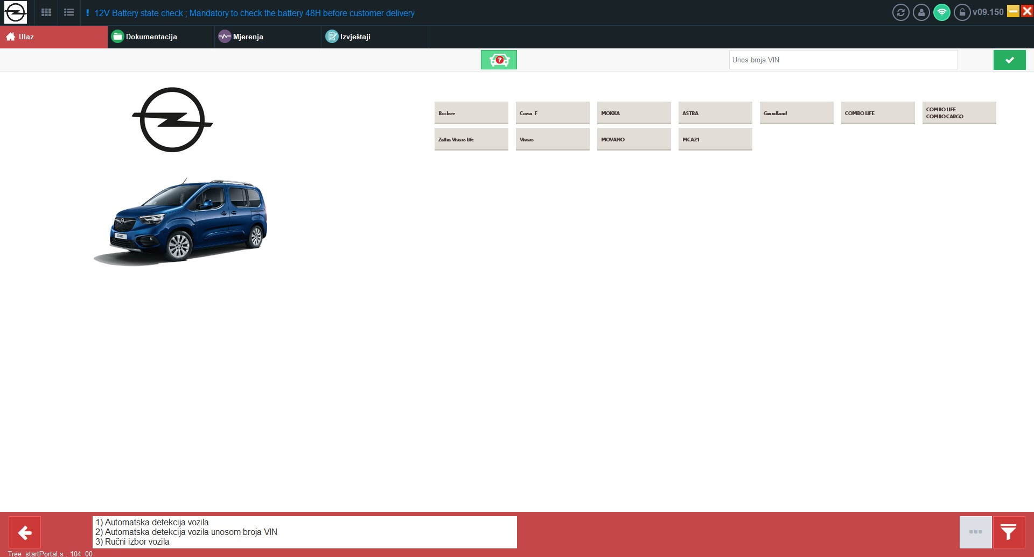The width and height of the screenshot is (1034, 557).
Task: Click the red filter funnel button
Action: pyautogui.click(x=1009, y=532)
